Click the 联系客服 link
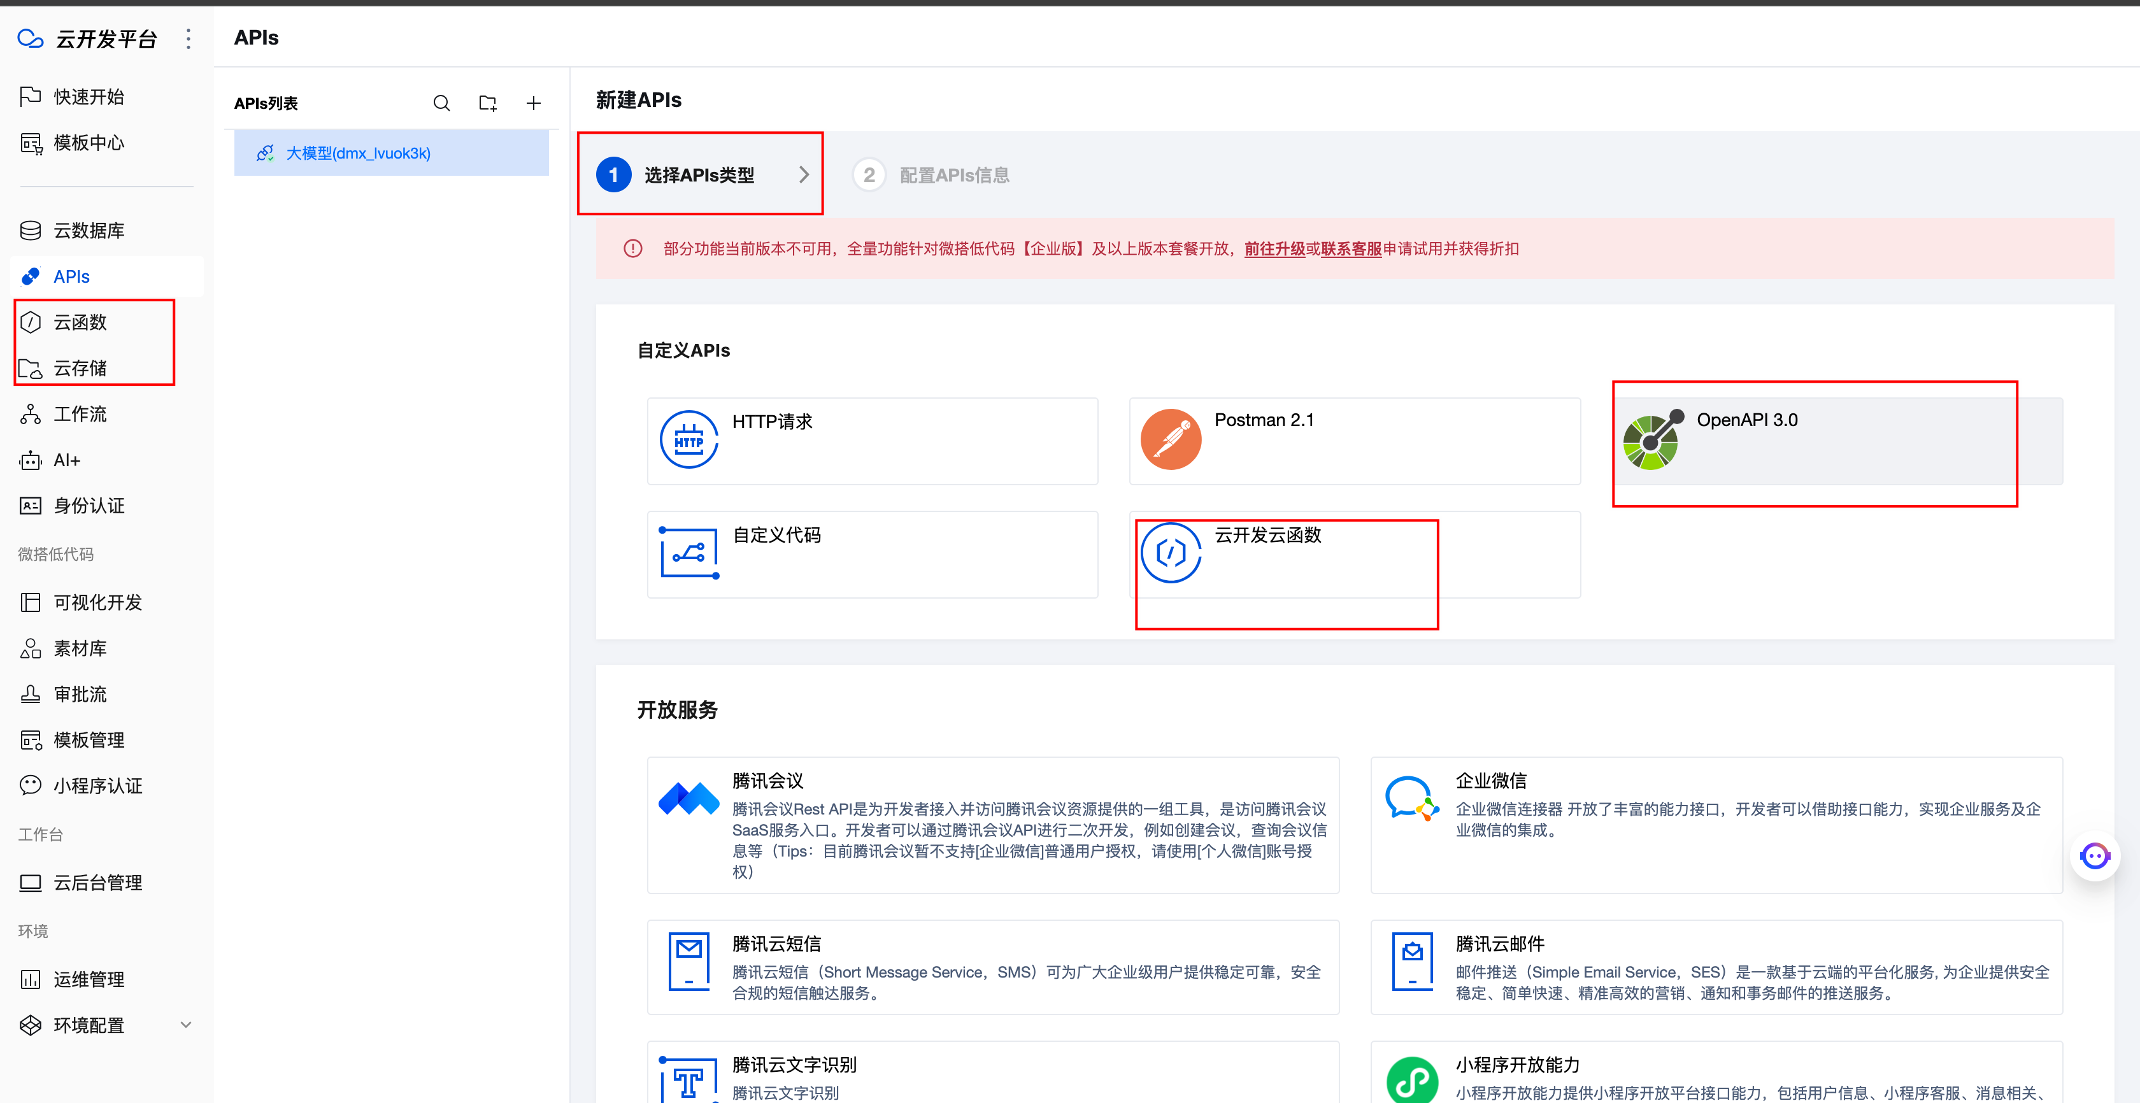Screen dimensions: 2140x1103 (x=1351, y=249)
